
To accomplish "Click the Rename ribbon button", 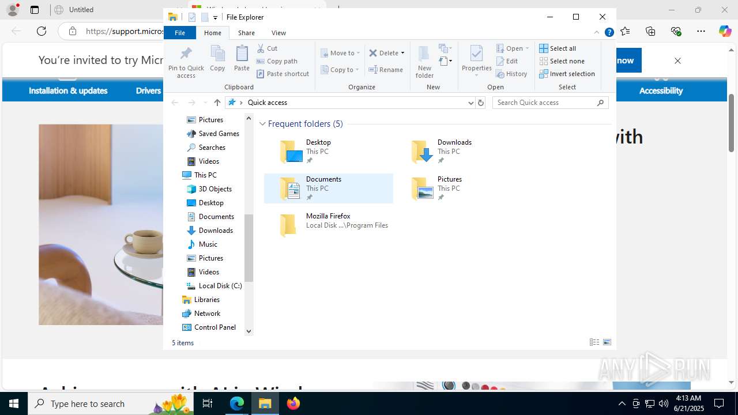I will click(x=386, y=70).
